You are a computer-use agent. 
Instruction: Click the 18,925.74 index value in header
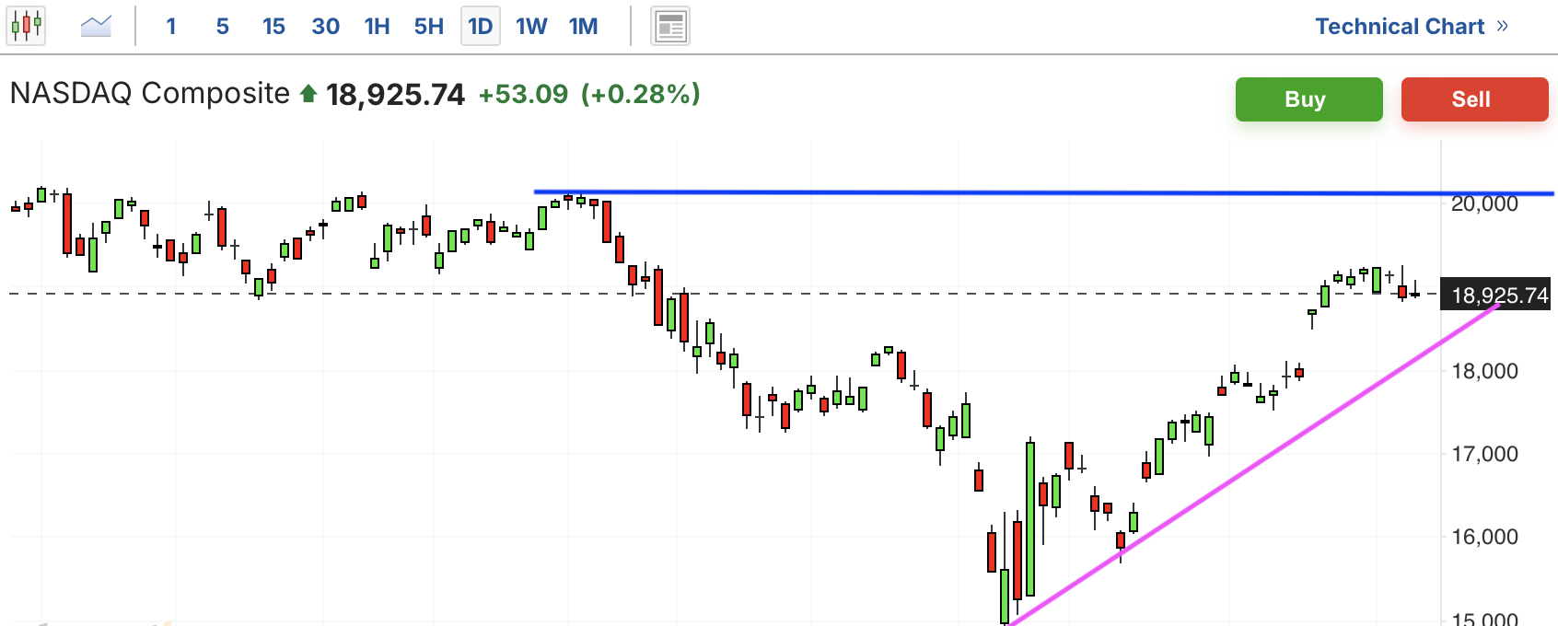(395, 94)
